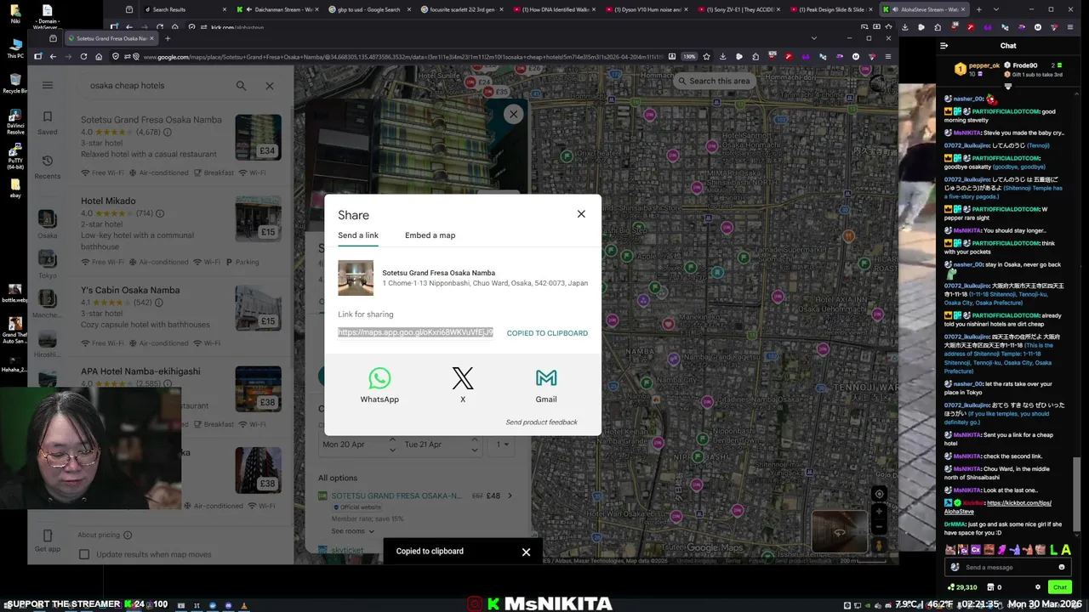Drop the Street View pegman
Screen dimensions: 1089x612
click(x=879, y=546)
